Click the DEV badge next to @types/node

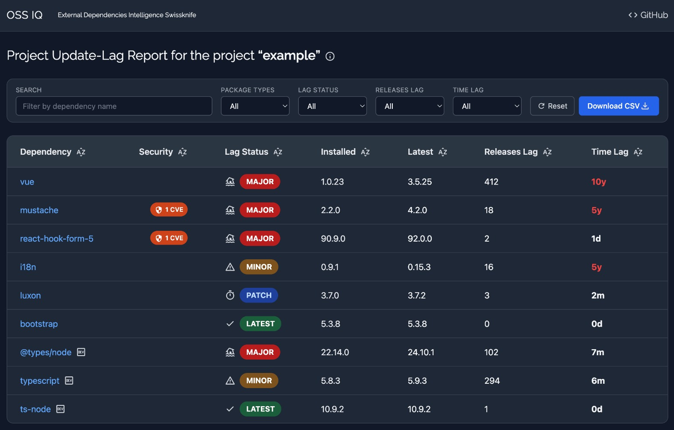pos(80,352)
